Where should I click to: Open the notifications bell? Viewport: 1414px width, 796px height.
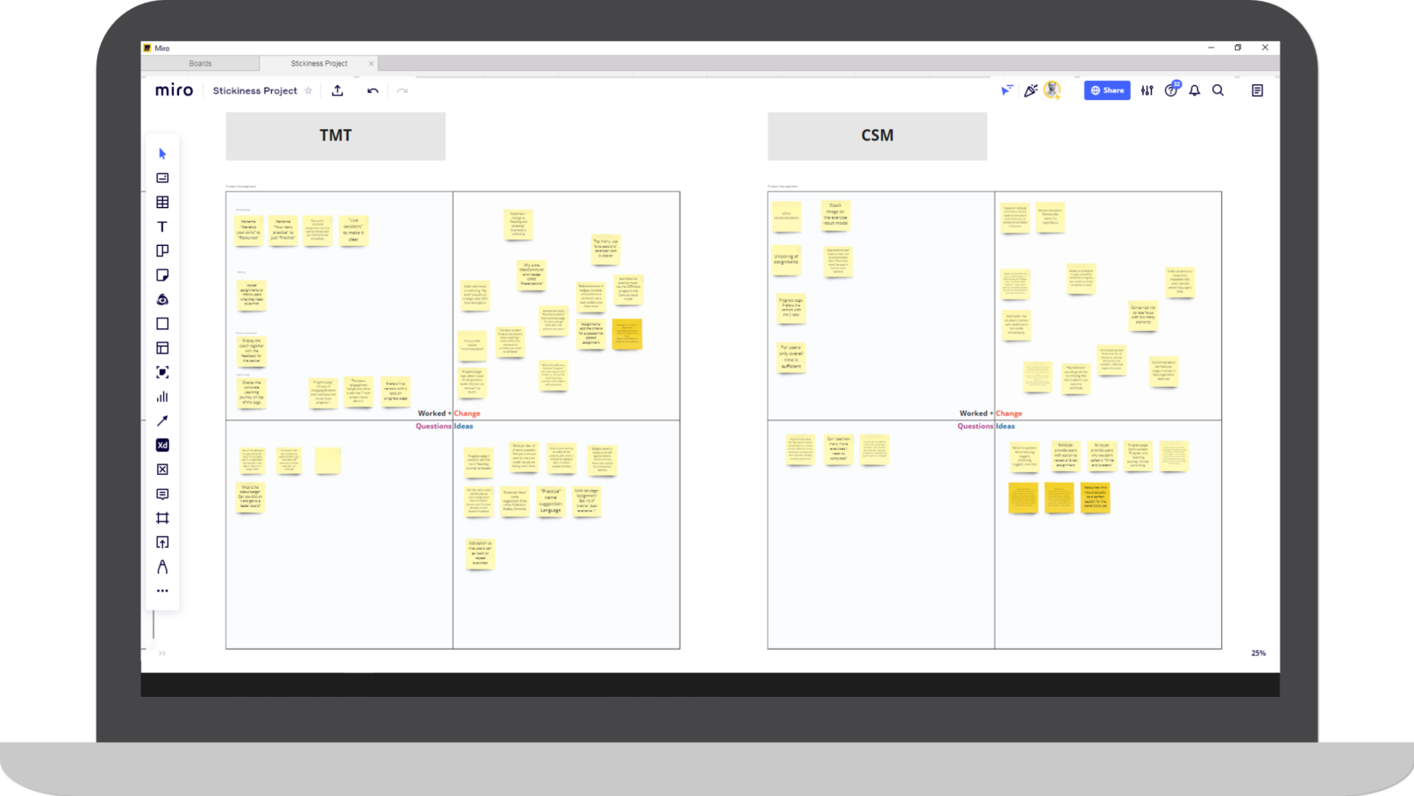pos(1194,90)
